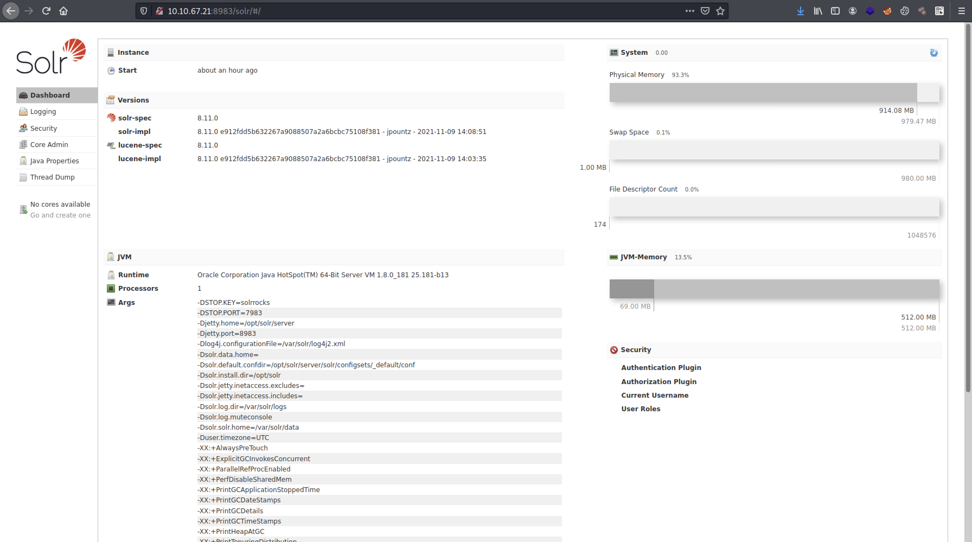Click the System refresh icon

click(933, 53)
